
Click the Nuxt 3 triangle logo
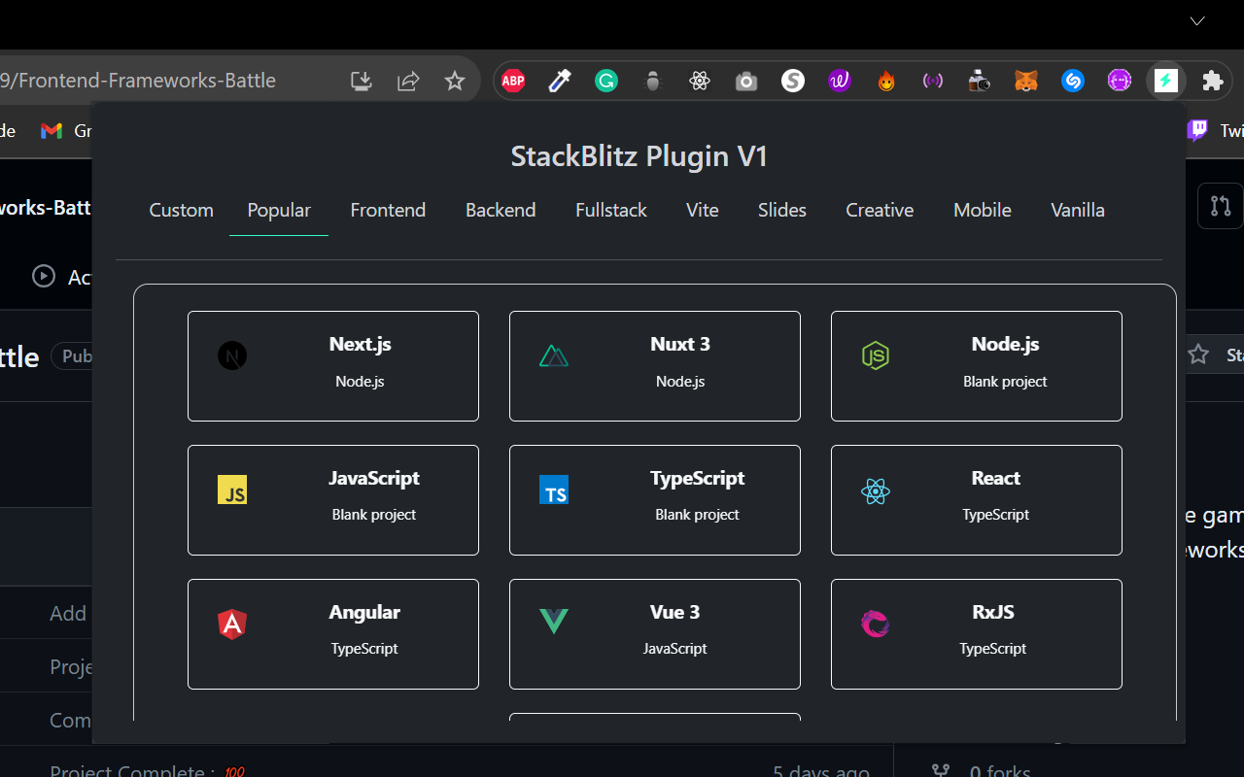tap(554, 355)
